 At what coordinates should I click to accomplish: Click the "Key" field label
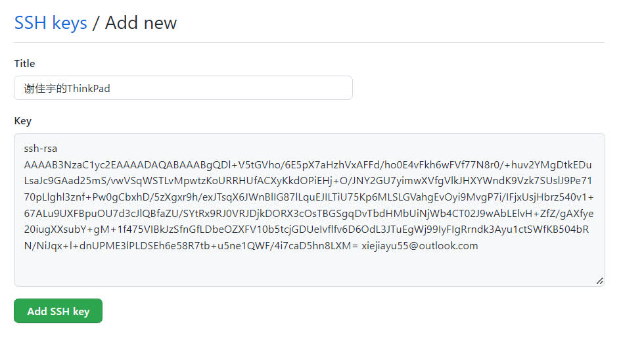coord(22,121)
